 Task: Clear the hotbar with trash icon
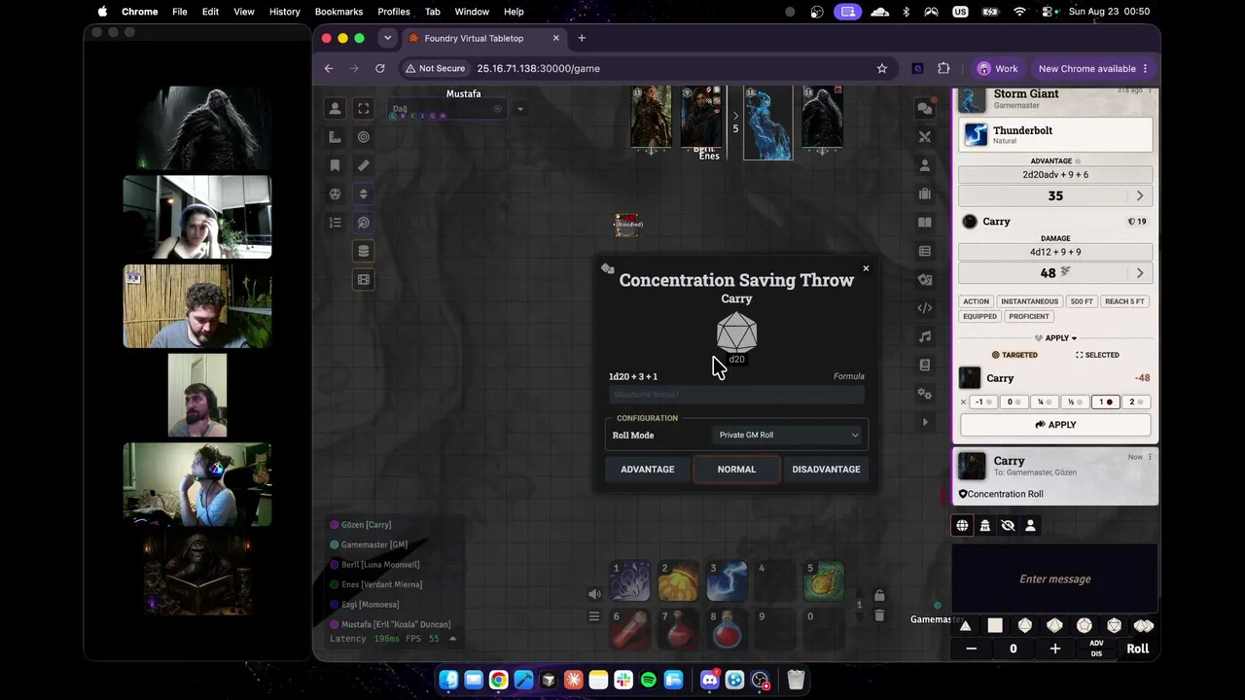[x=879, y=615]
